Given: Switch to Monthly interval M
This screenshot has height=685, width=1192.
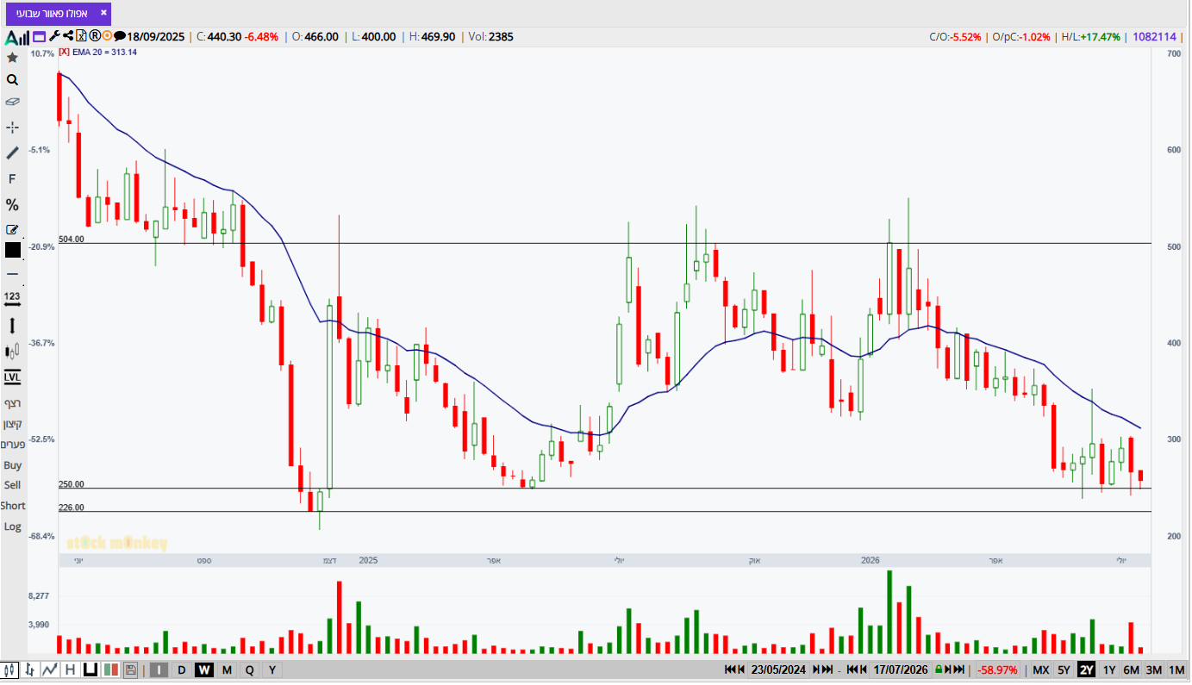Looking at the screenshot, I should point(227,669).
